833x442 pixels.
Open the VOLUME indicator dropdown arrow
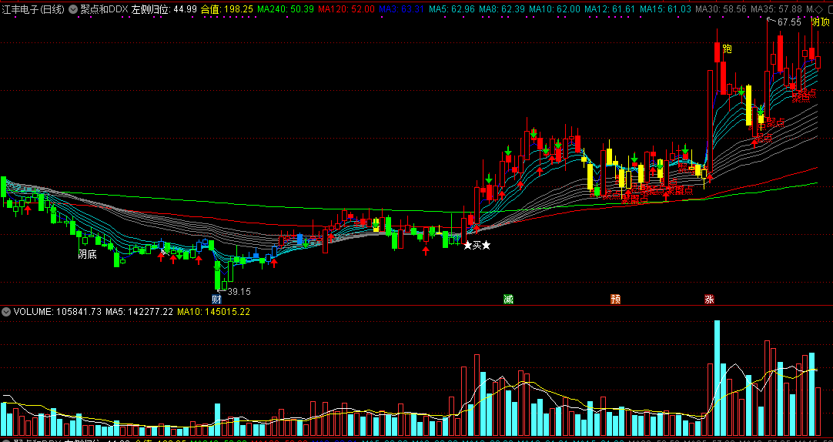coord(6,312)
